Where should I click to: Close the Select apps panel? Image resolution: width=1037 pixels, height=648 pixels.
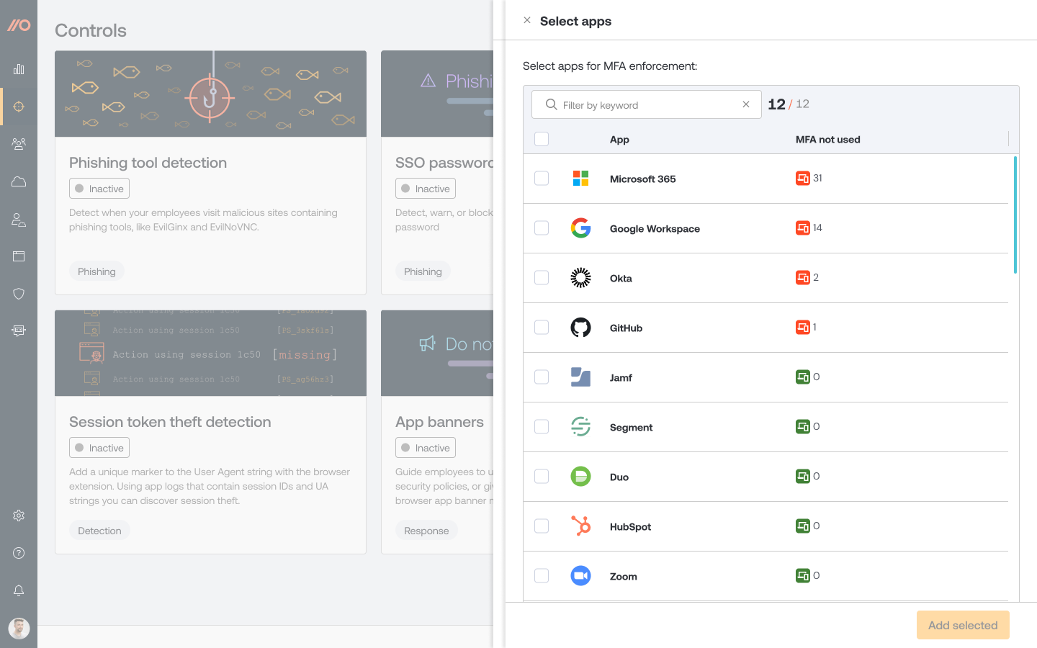527,20
